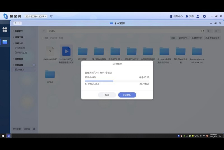Open the grid view mode dropdown
224x150 pixels.
coord(209,31)
